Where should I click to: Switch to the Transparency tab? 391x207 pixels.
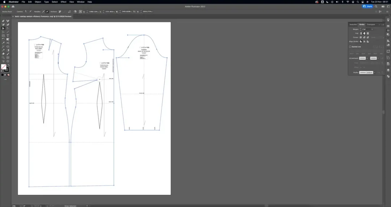(371, 24)
